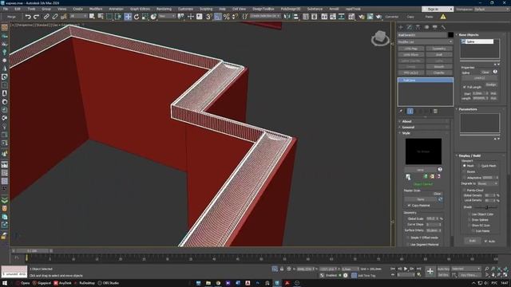
Task: Toggle 3D Snaps in the main toolbar
Action: point(209,17)
